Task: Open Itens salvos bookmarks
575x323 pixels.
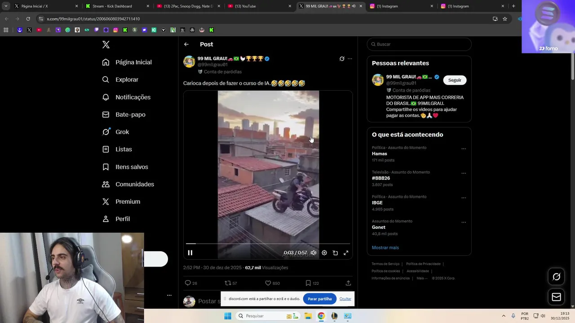Action: coord(125,166)
